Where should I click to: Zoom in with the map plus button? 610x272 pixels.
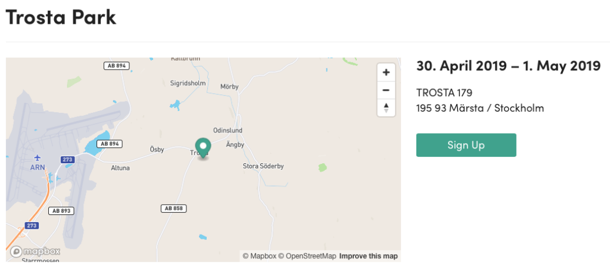(386, 72)
